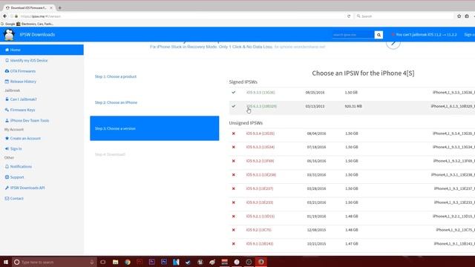Viewport: 475px width, 267px height.
Task: Click the Firefox taskbar icon
Action: click(261, 262)
